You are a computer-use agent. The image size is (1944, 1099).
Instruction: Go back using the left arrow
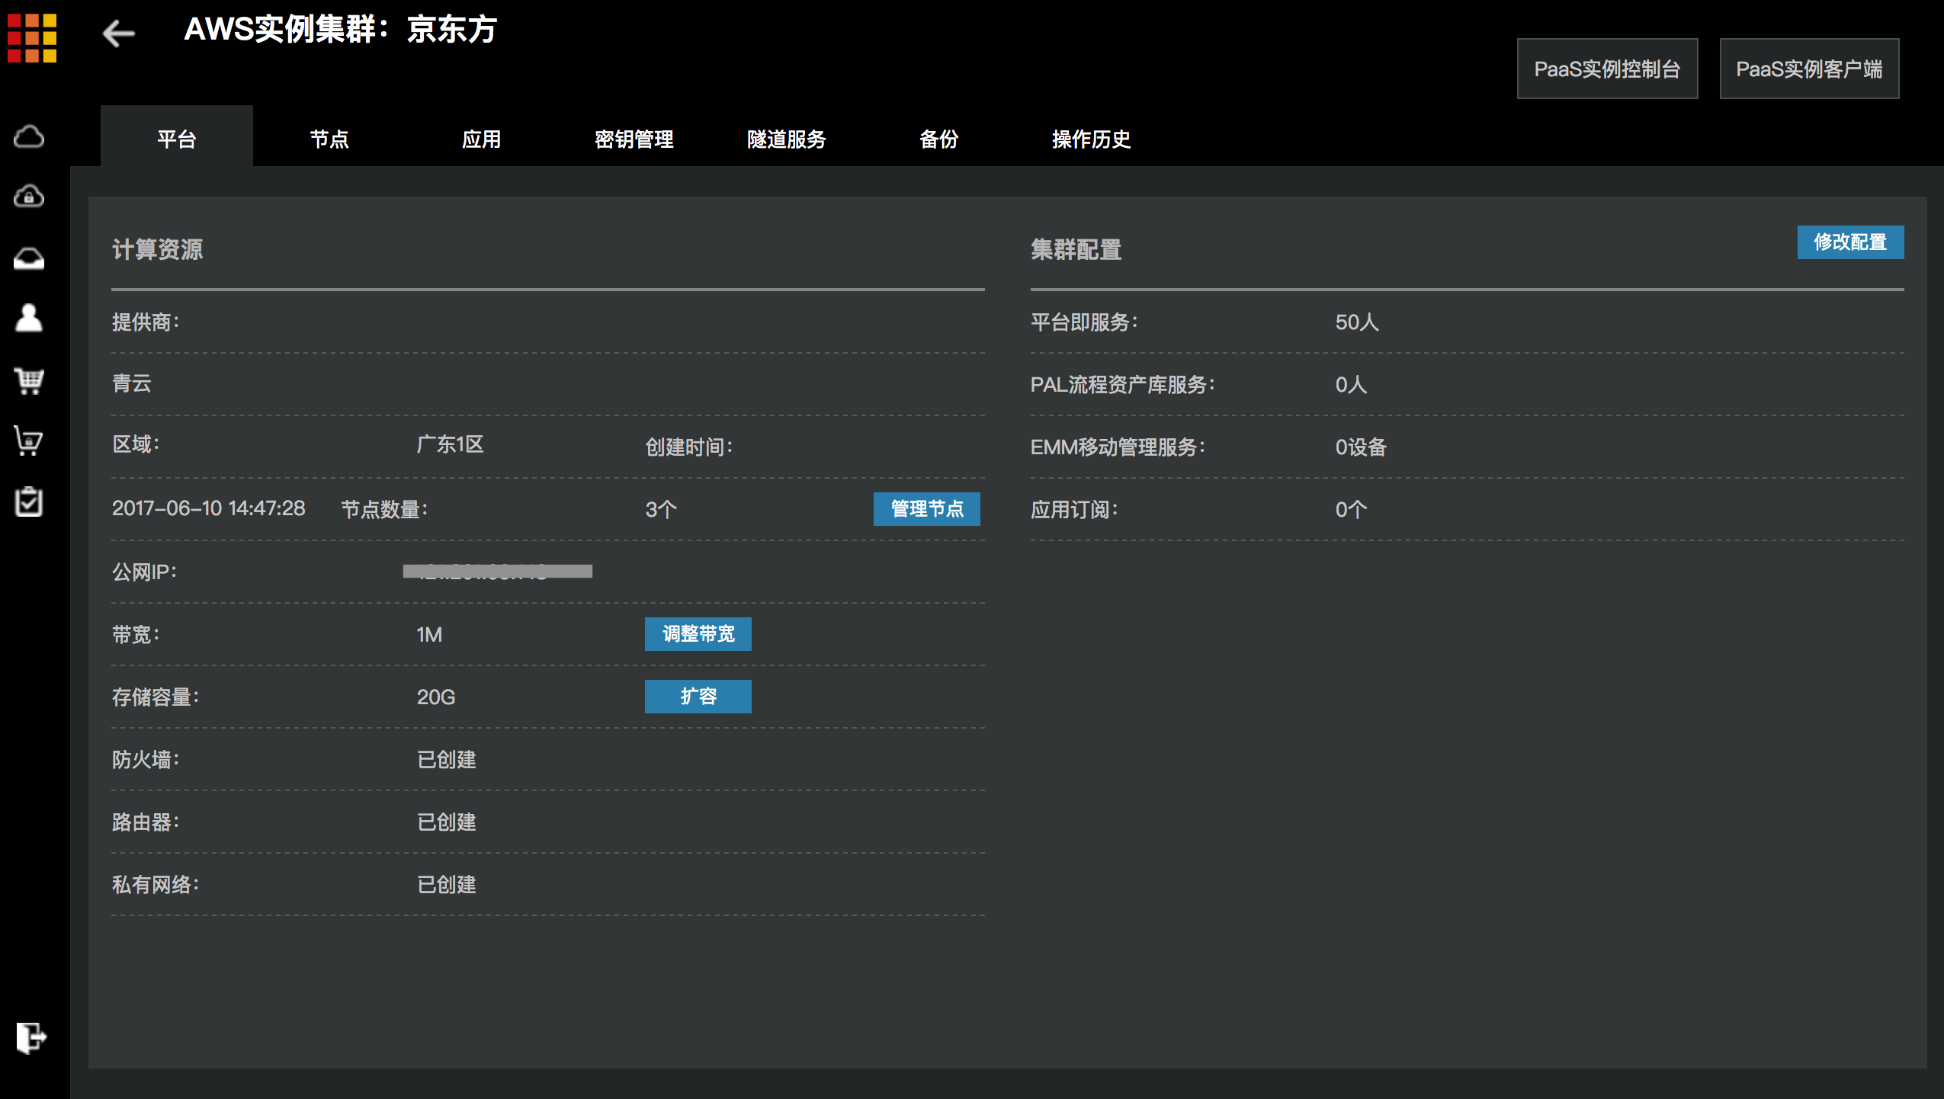pos(119,34)
